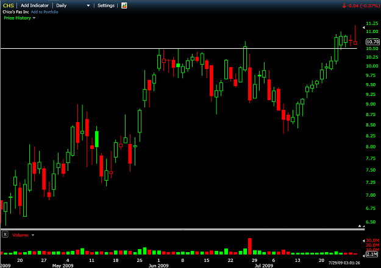This screenshot has width=381, height=268.
Task: Click the Jul 2009 date label
Action: tap(264, 266)
